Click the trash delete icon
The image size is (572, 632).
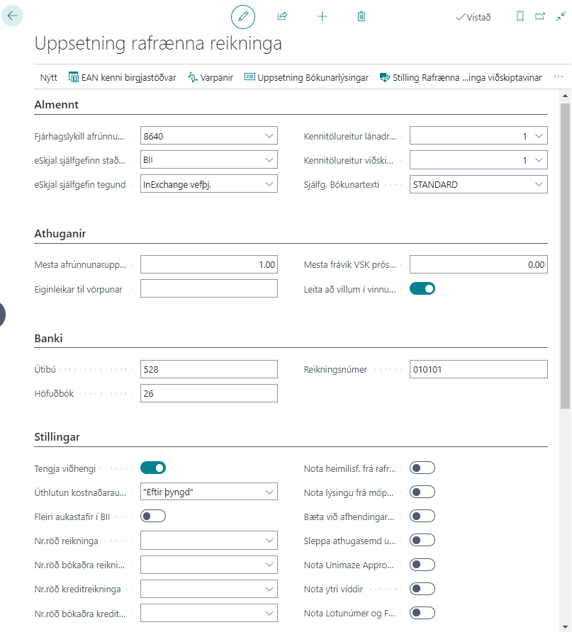(x=361, y=16)
